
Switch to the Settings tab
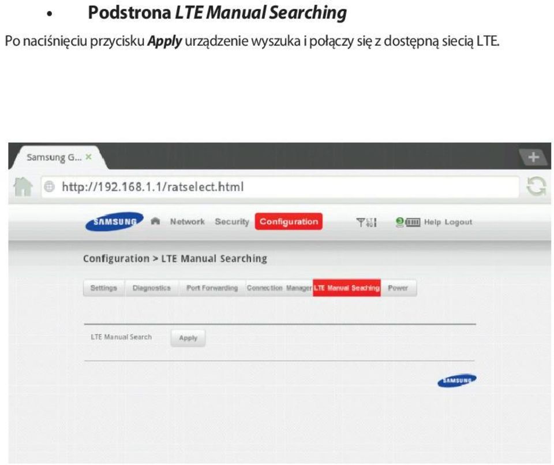coord(104,288)
